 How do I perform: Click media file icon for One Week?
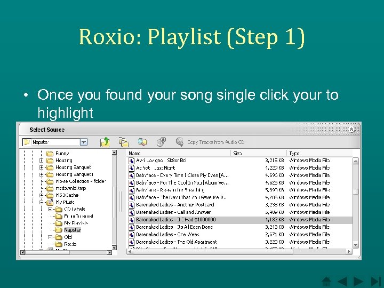pyautogui.click(x=132, y=235)
